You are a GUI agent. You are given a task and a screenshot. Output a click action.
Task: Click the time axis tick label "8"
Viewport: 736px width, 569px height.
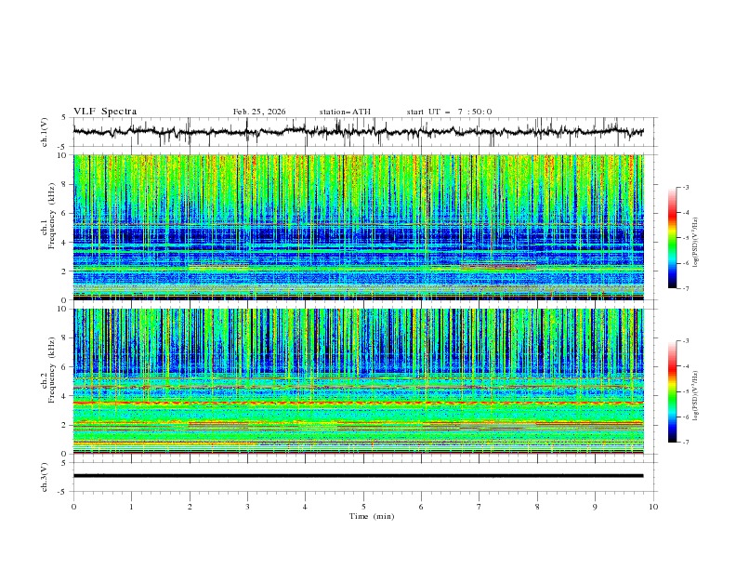537,507
